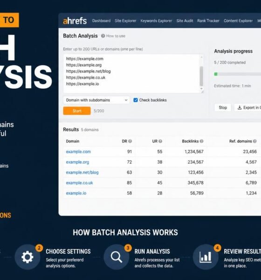Click inside the URLs text area
The height and width of the screenshot is (280, 261).
[x=133, y=74]
